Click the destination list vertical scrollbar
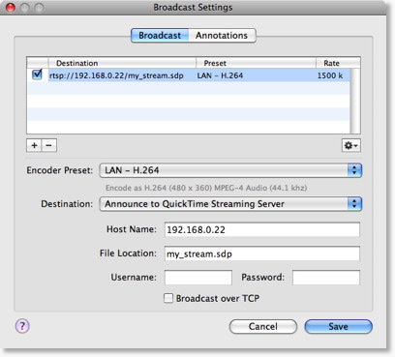Image resolution: width=395 pixels, height=357 pixels. pyautogui.click(x=355, y=101)
